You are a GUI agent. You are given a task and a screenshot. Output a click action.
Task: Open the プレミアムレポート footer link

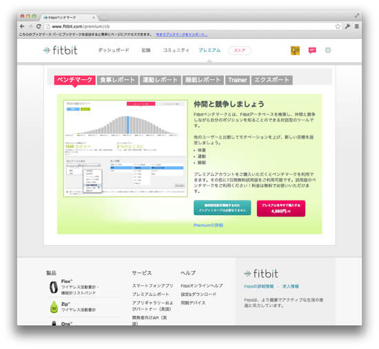coord(150,295)
